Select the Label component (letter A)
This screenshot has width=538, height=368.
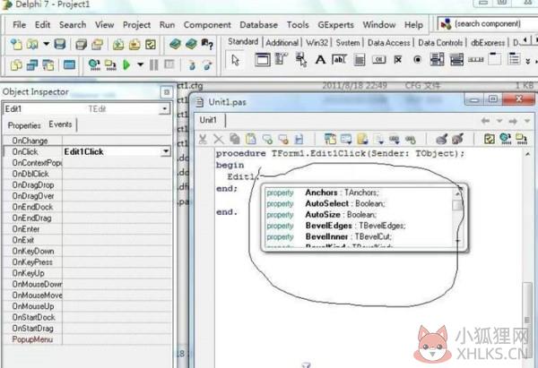tap(320, 60)
